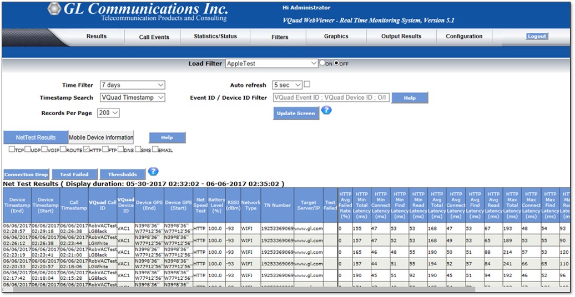The width and height of the screenshot is (575, 297).
Task: Enable the UDP test checkbox
Action: pos(28,149)
